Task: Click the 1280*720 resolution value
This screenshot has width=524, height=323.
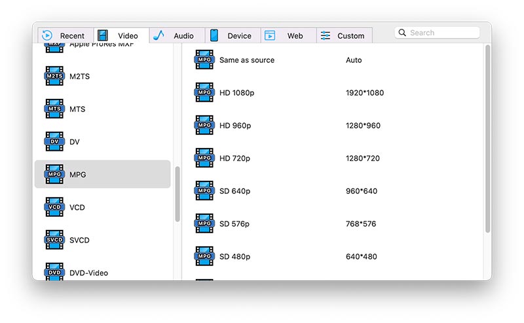Action: (363, 158)
